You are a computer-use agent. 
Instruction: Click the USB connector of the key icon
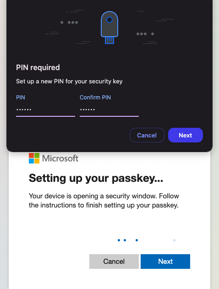pyautogui.click(x=109, y=40)
